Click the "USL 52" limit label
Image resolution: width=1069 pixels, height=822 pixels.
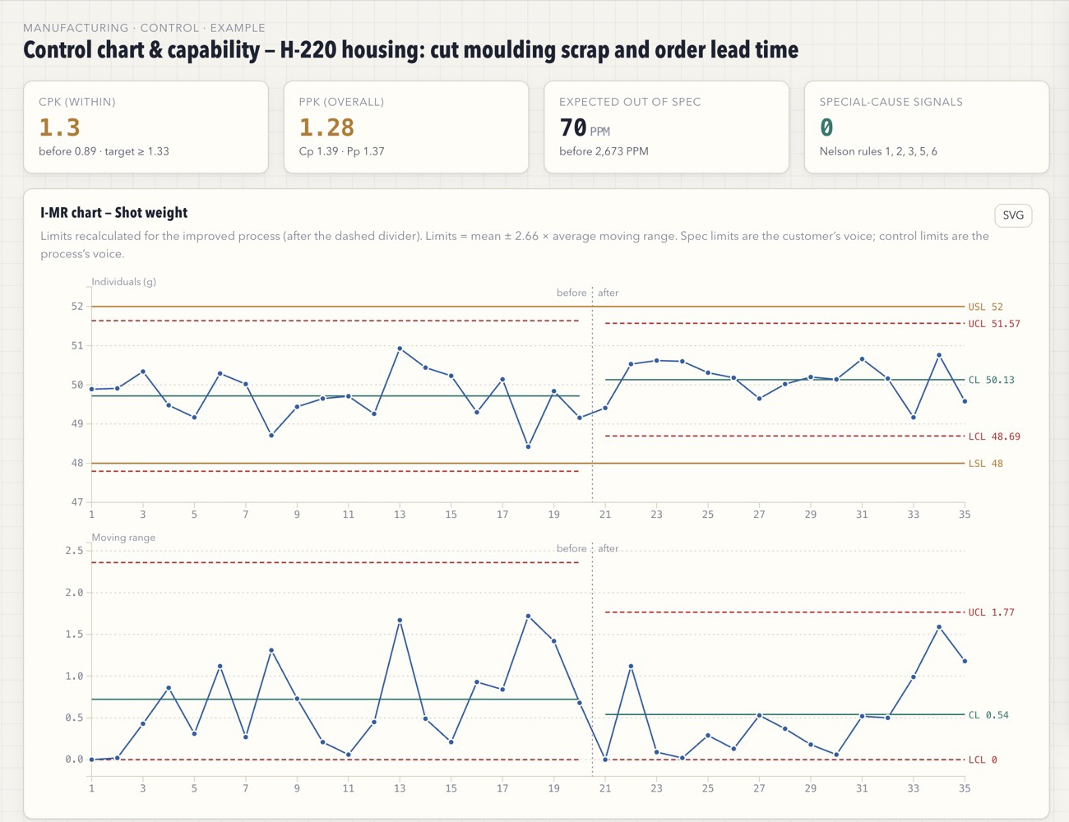tap(985, 307)
